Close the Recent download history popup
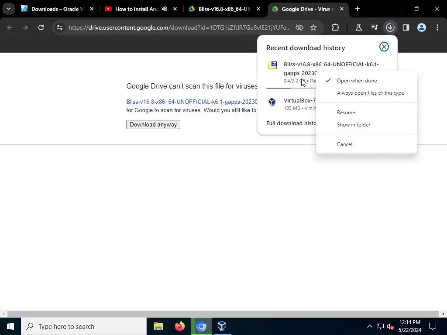 384,47
